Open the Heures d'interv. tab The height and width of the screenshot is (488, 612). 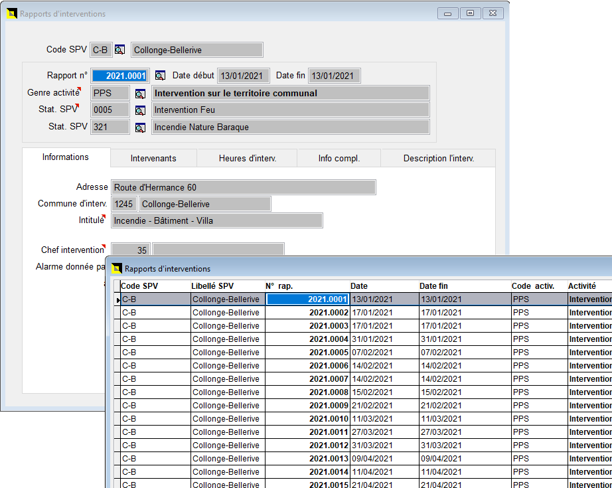[248, 159]
